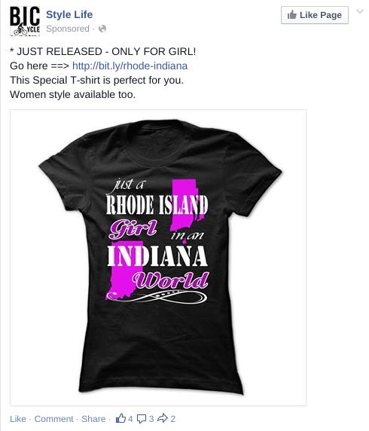Click the thumbs-up likes count icon
369x431 pixels.
pos(120,418)
